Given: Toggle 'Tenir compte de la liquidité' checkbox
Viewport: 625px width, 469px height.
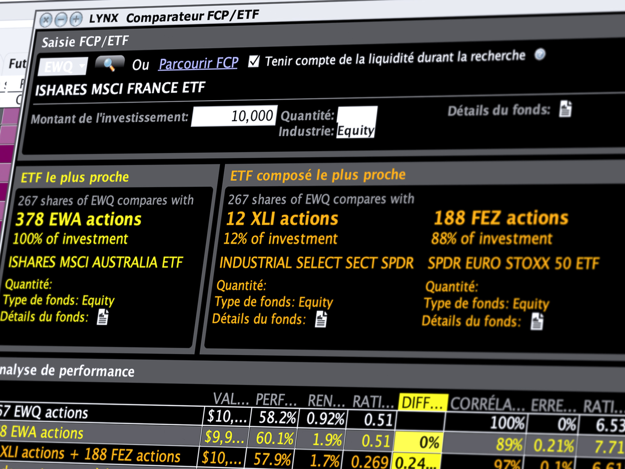Looking at the screenshot, I should click(254, 61).
